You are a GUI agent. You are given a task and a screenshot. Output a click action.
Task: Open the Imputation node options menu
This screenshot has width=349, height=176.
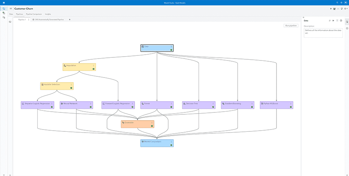pyautogui.click(x=93, y=66)
